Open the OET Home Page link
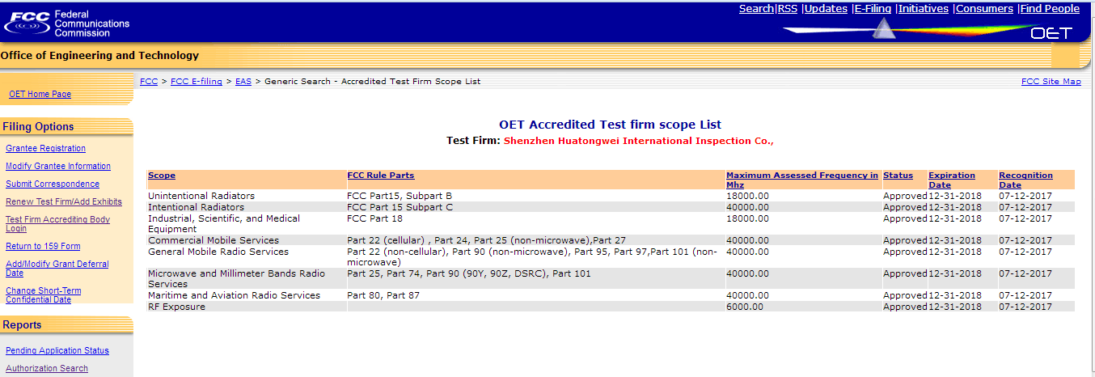 click(40, 95)
